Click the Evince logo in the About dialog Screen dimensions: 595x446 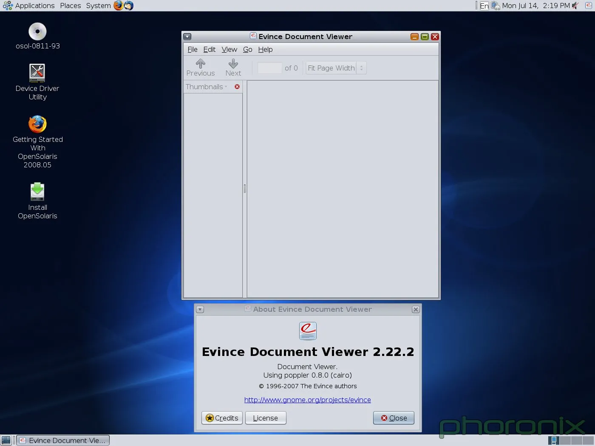(x=308, y=331)
